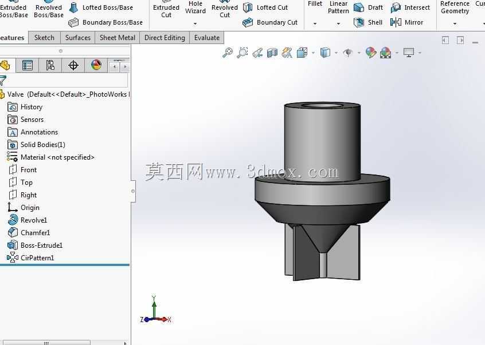485x345 pixels.
Task: Select the Boss-Extrude1 feature
Action: pos(35,245)
